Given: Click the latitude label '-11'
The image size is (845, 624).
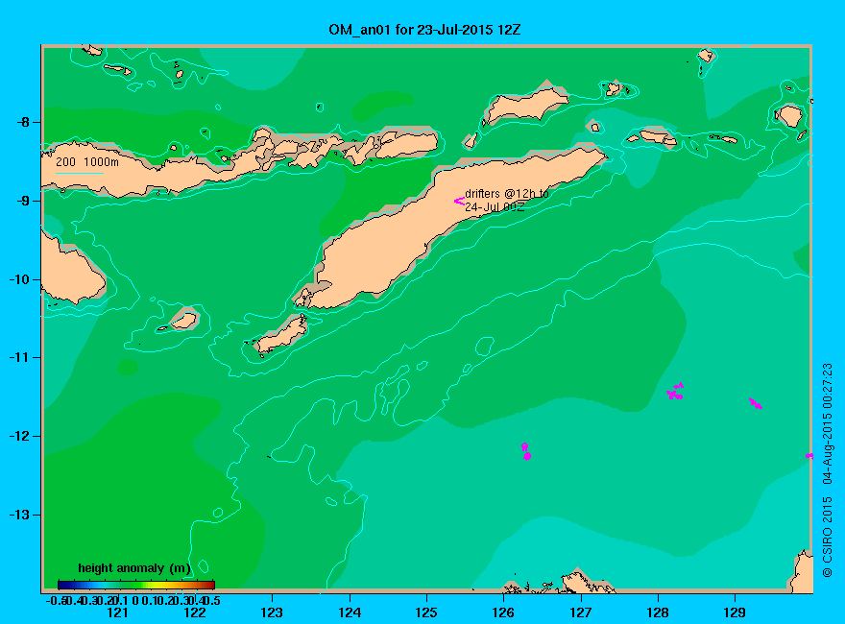Looking at the screenshot, I should click(x=20, y=357).
